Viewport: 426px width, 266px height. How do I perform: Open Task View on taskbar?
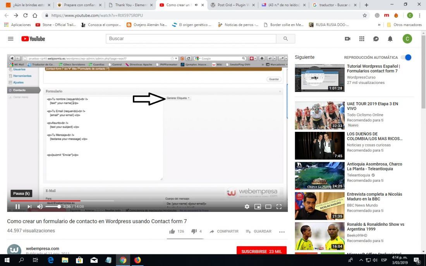[x=35, y=260]
